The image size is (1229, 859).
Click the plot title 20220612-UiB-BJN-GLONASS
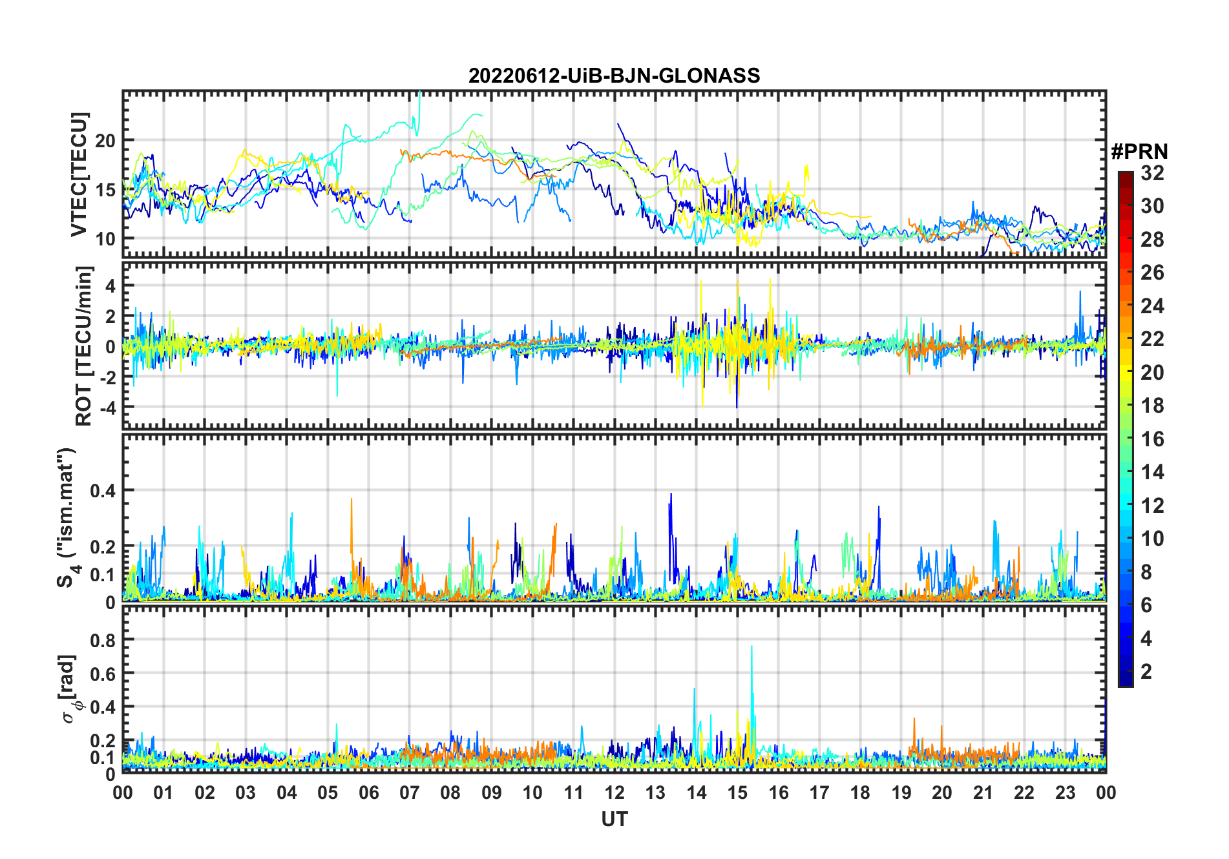pyautogui.click(x=614, y=76)
